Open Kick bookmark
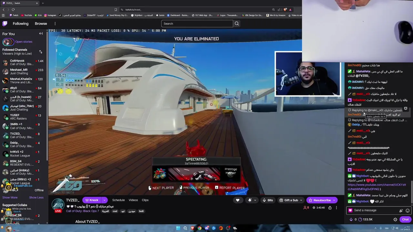Screen dimensions: 413x232 tap(38, 15)
